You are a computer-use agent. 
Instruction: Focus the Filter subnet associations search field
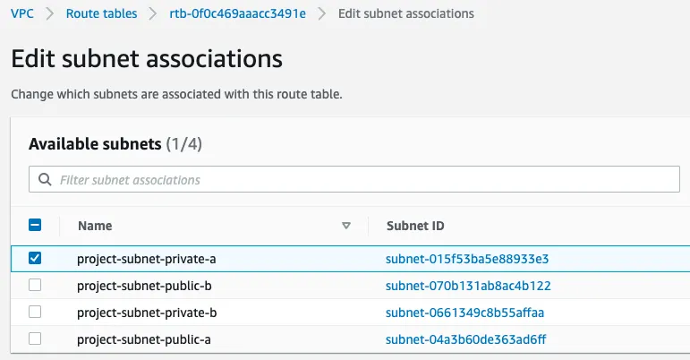point(354,179)
